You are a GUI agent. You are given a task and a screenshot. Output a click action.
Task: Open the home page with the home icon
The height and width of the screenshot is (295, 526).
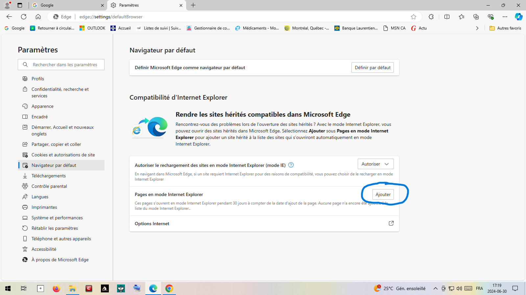click(x=38, y=17)
